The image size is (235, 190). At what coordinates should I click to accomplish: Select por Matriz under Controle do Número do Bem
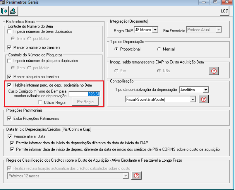pyautogui.click(x=29, y=39)
